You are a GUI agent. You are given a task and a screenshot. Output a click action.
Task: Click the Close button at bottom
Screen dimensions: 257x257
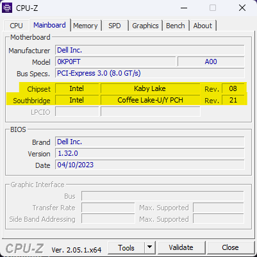pyautogui.click(x=230, y=248)
